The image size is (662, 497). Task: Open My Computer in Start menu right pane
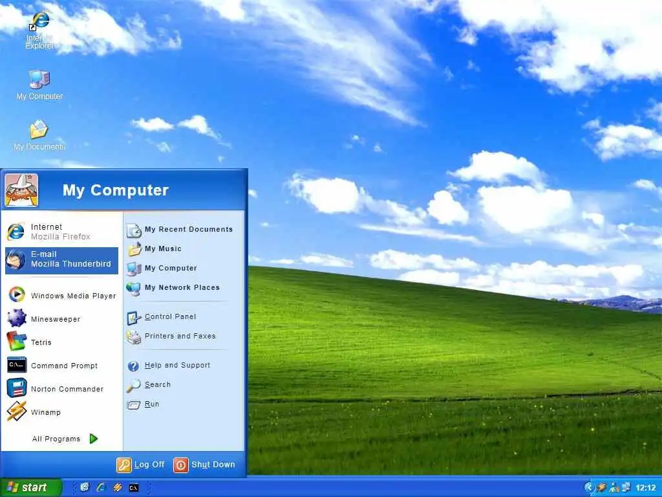click(162, 269)
